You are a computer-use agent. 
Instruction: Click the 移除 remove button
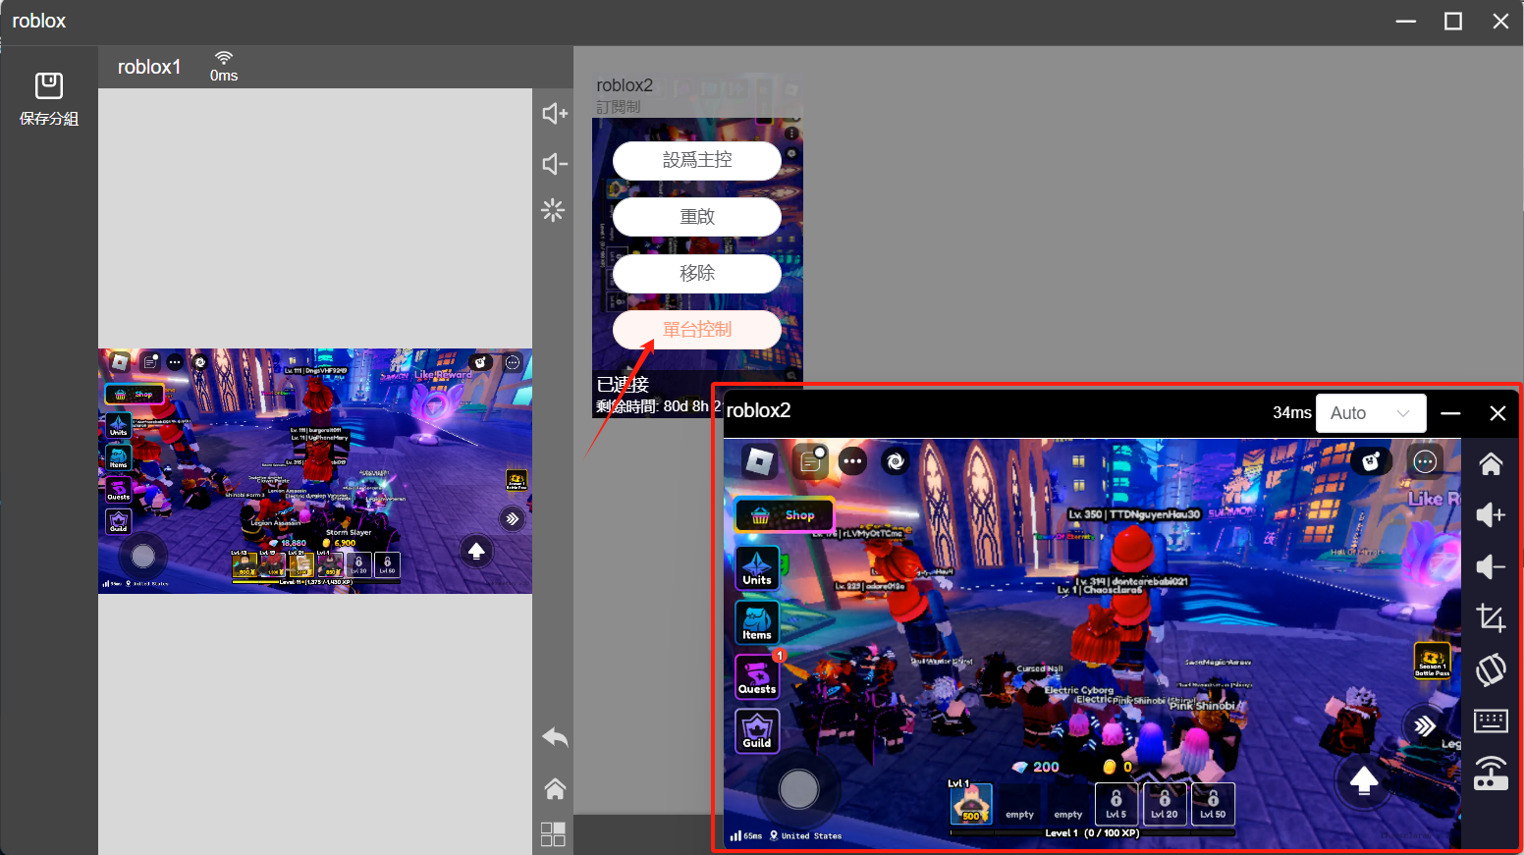click(x=697, y=273)
